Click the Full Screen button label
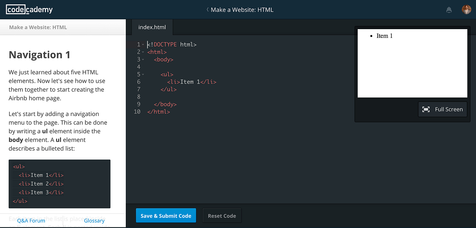This screenshot has height=228, width=476. [449, 109]
